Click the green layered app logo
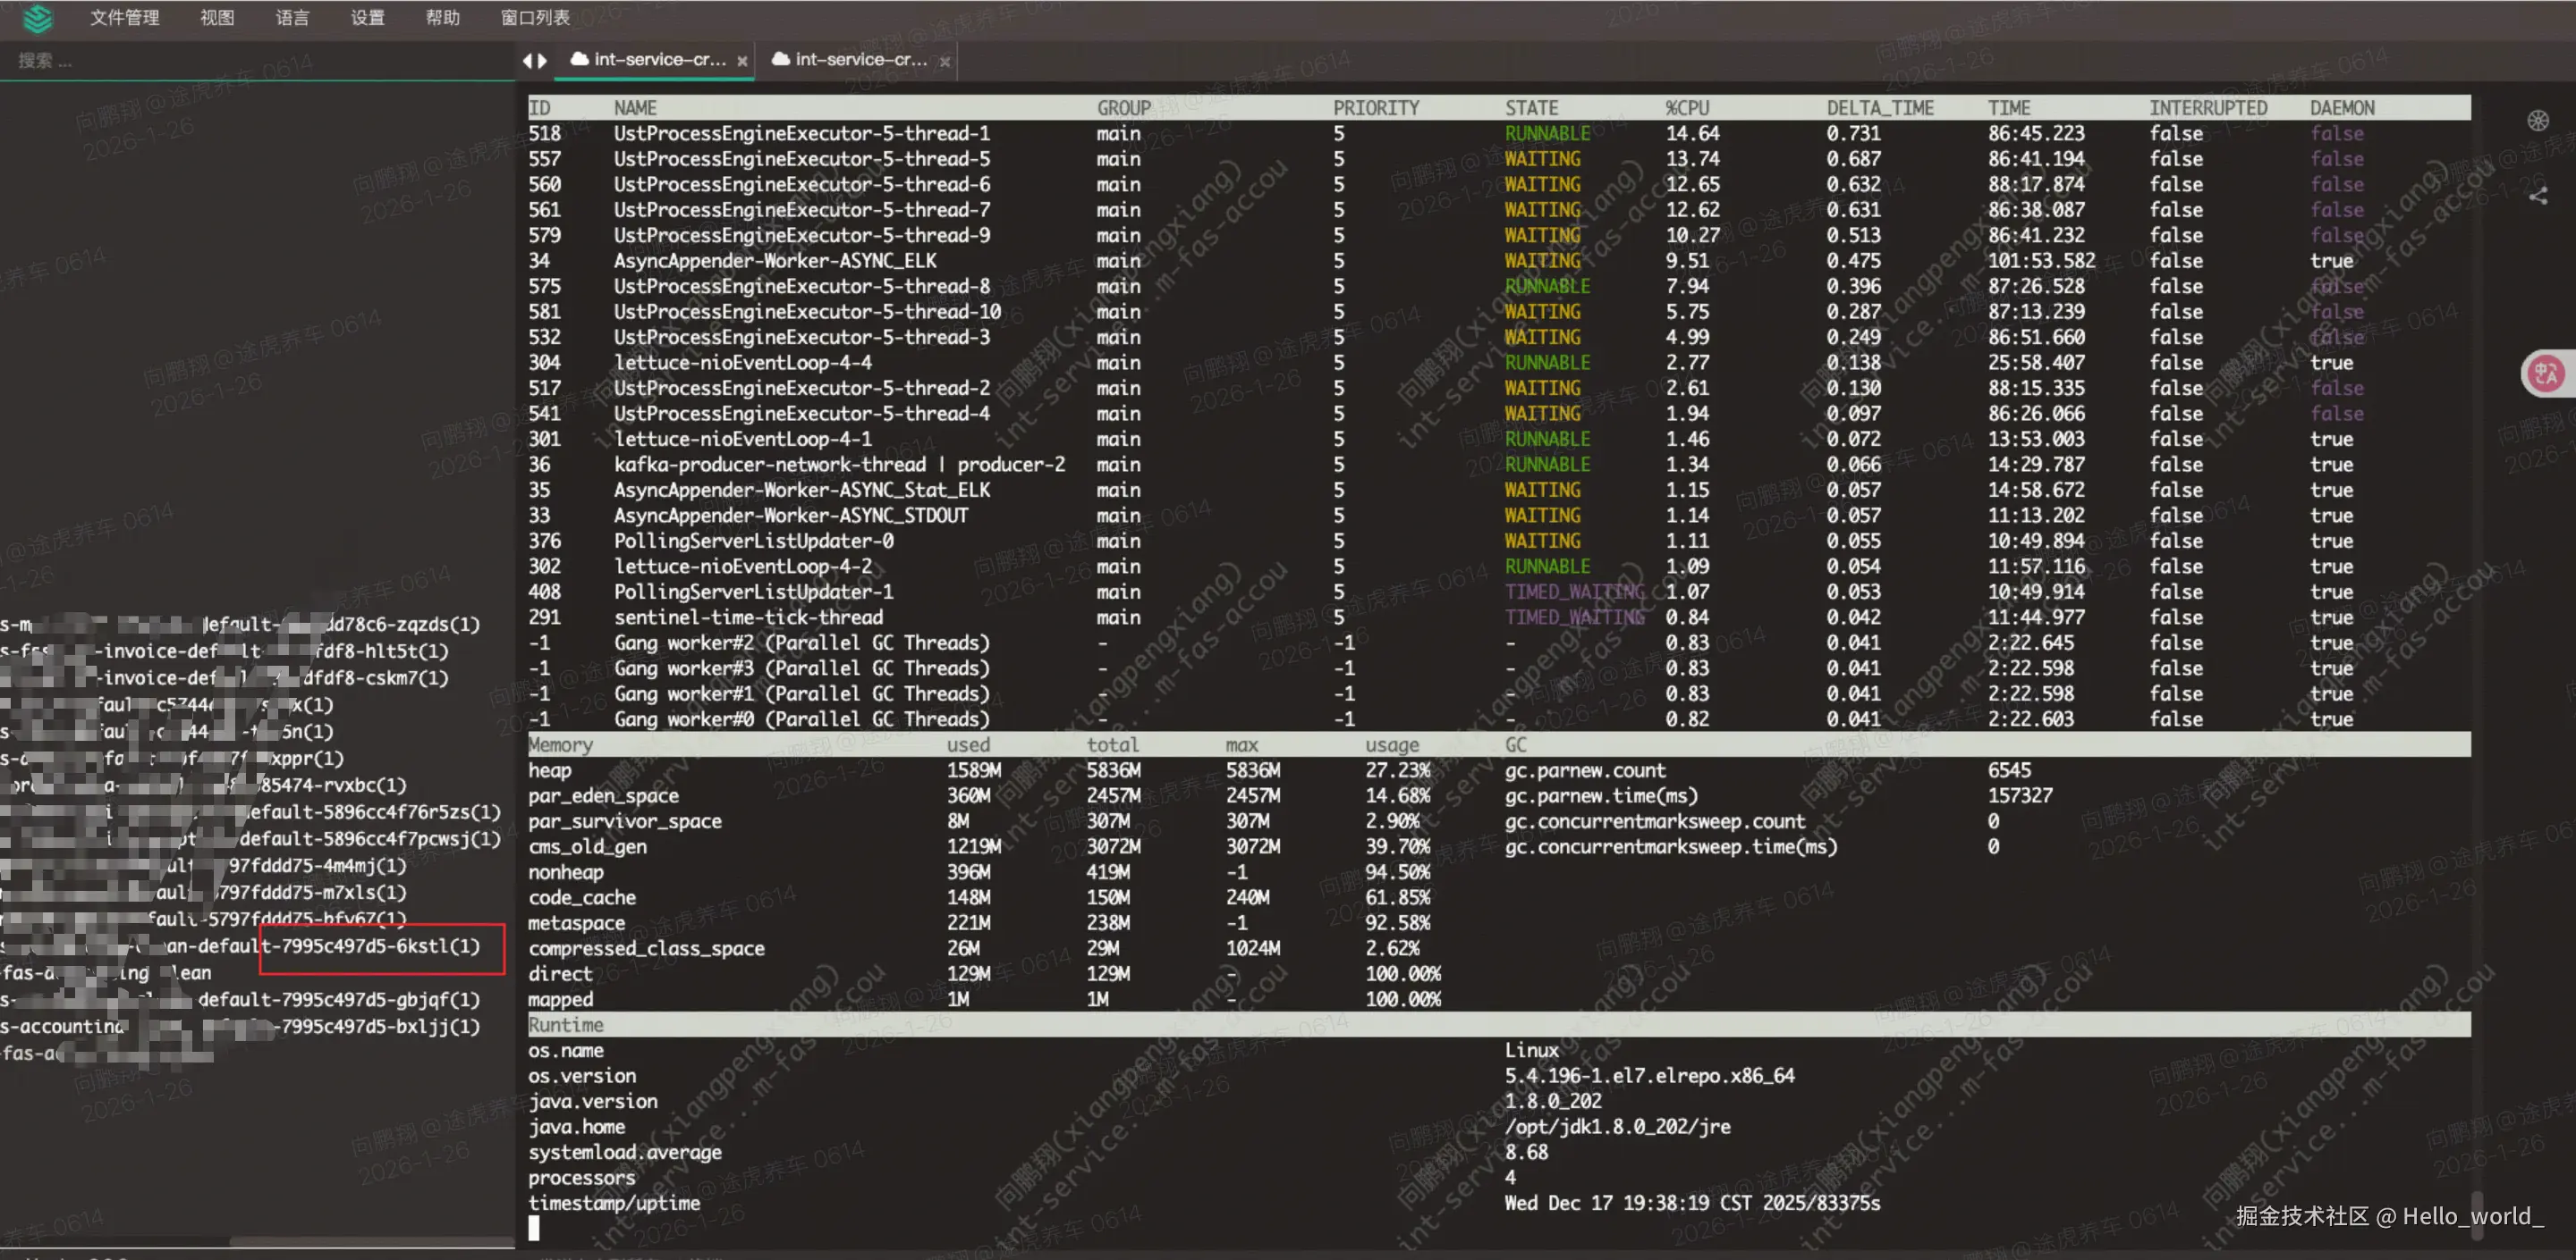 [x=37, y=18]
